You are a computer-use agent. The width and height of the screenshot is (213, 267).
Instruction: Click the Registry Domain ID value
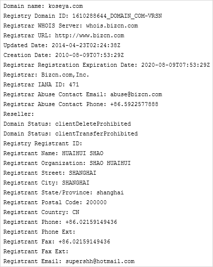[117, 16]
